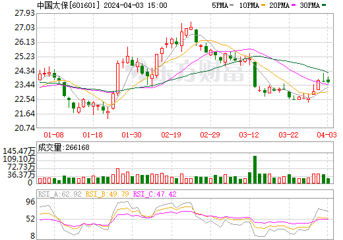Click the tallest green volume bar
This screenshot has height=240, width=343.
[255, 170]
